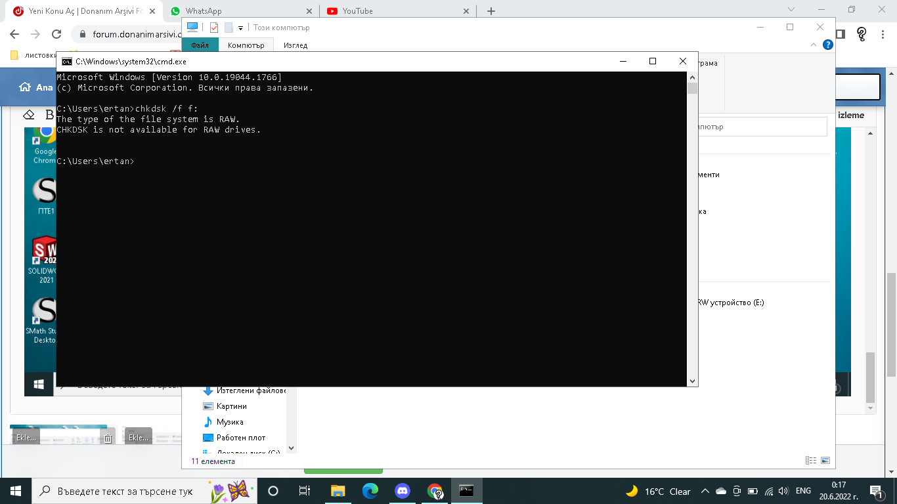Open Chrome's tab search dropdown
The image size is (897, 504).
(791, 10)
